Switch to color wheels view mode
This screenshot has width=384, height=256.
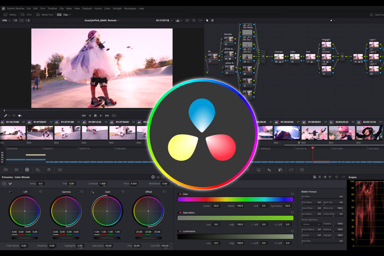(153, 177)
